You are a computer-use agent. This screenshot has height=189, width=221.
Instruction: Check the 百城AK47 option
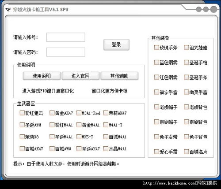22,148
